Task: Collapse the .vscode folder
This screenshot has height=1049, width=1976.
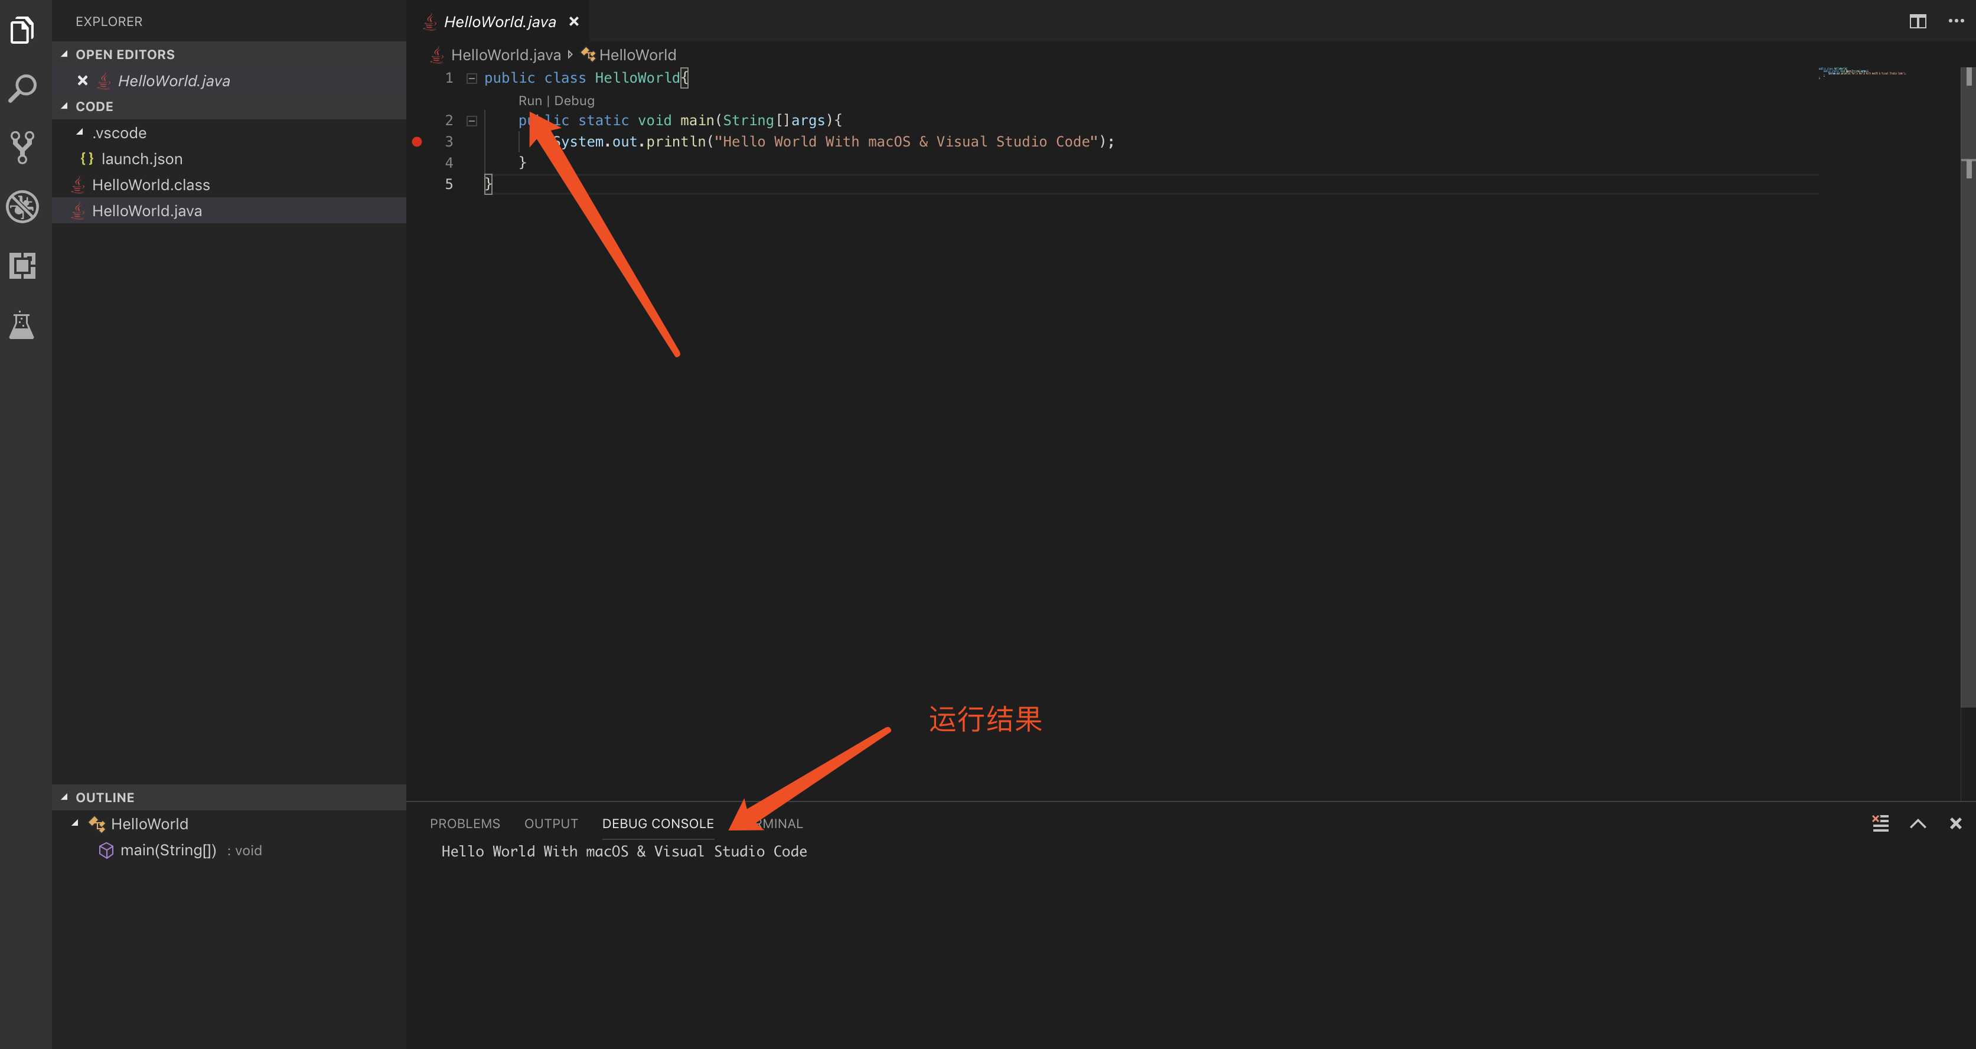Action: (80, 133)
